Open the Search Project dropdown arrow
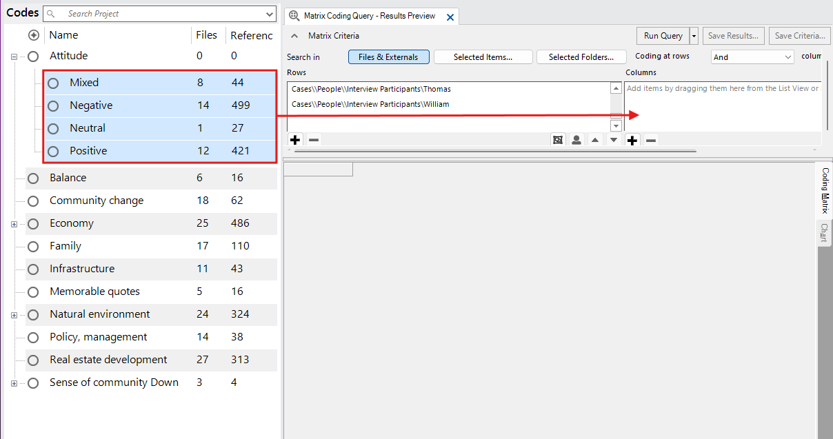The width and height of the screenshot is (833, 439). [x=270, y=14]
